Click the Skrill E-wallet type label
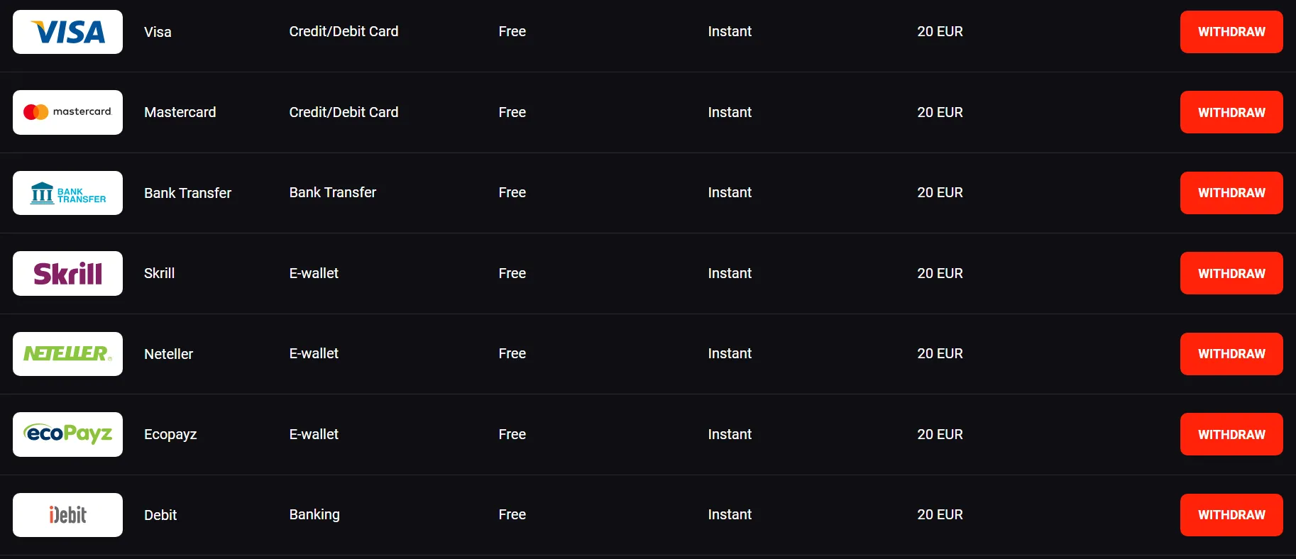 point(313,273)
